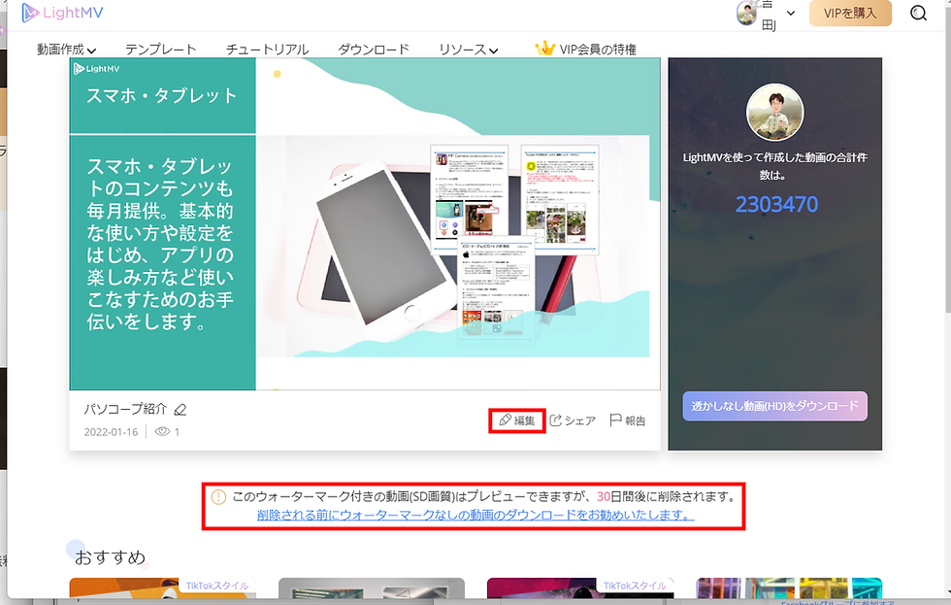
Task: Click the VIPを購入 button
Action: click(850, 13)
